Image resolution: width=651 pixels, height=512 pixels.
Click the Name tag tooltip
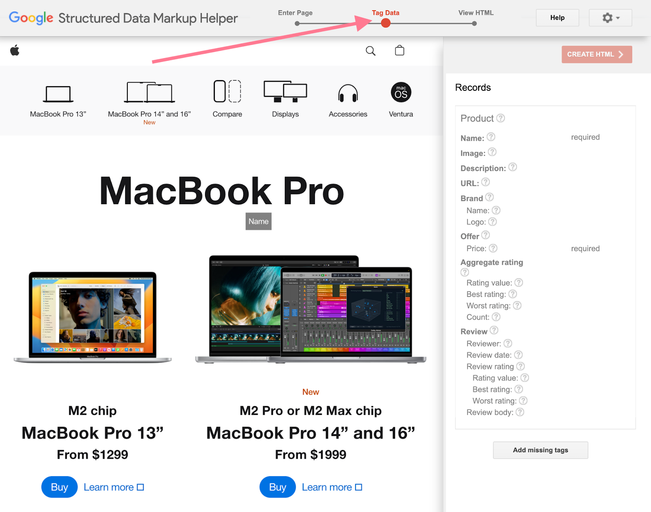click(x=258, y=221)
